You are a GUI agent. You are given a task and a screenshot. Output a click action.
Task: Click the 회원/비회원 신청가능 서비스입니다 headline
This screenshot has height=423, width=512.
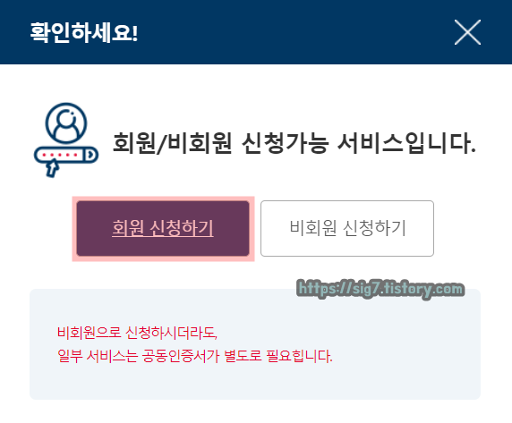pos(294,143)
